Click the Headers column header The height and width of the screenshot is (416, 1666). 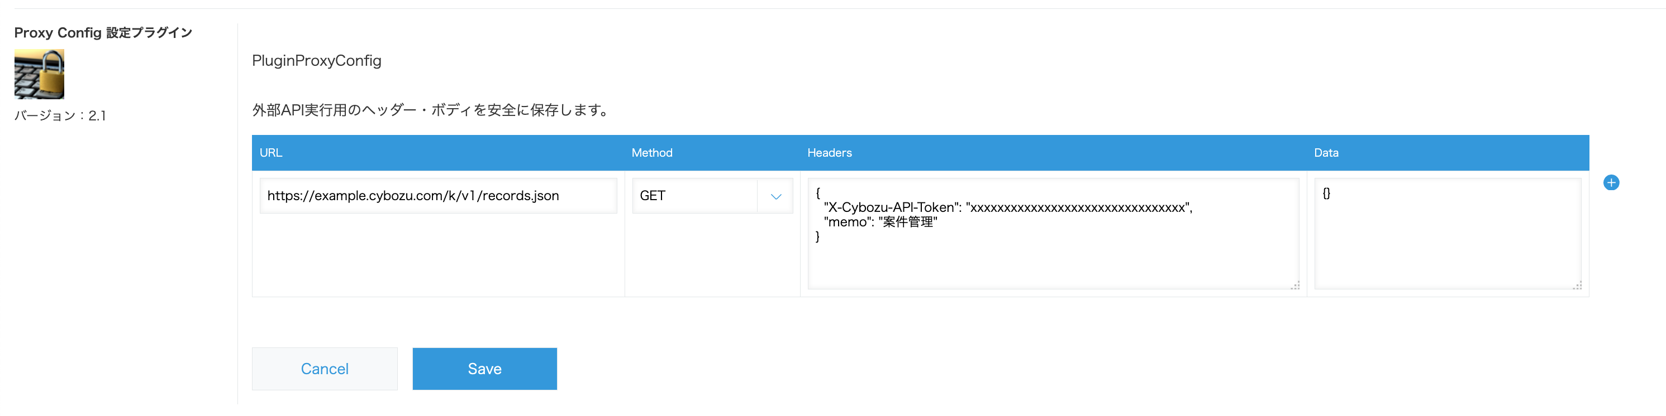point(830,152)
